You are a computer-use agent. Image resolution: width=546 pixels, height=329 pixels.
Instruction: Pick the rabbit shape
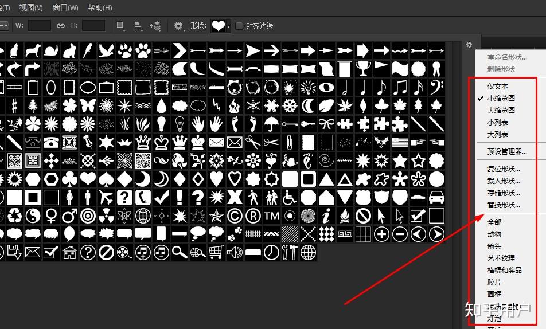click(x=69, y=51)
